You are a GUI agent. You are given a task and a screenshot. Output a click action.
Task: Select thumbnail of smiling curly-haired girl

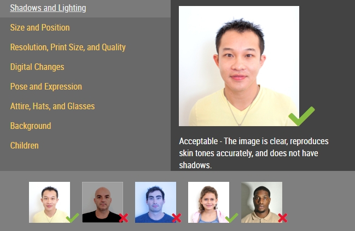pyautogui.click(x=208, y=202)
